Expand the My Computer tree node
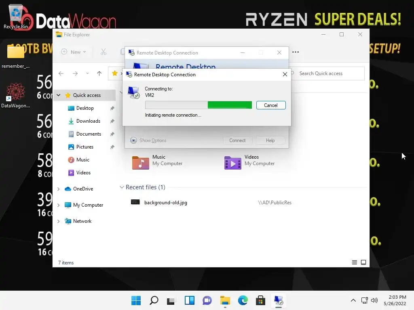 tap(59, 205)
